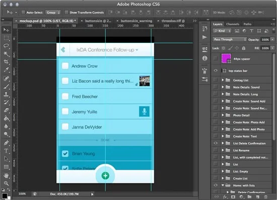
Task: Select the Dodge tool
Action: pos(6,135)
